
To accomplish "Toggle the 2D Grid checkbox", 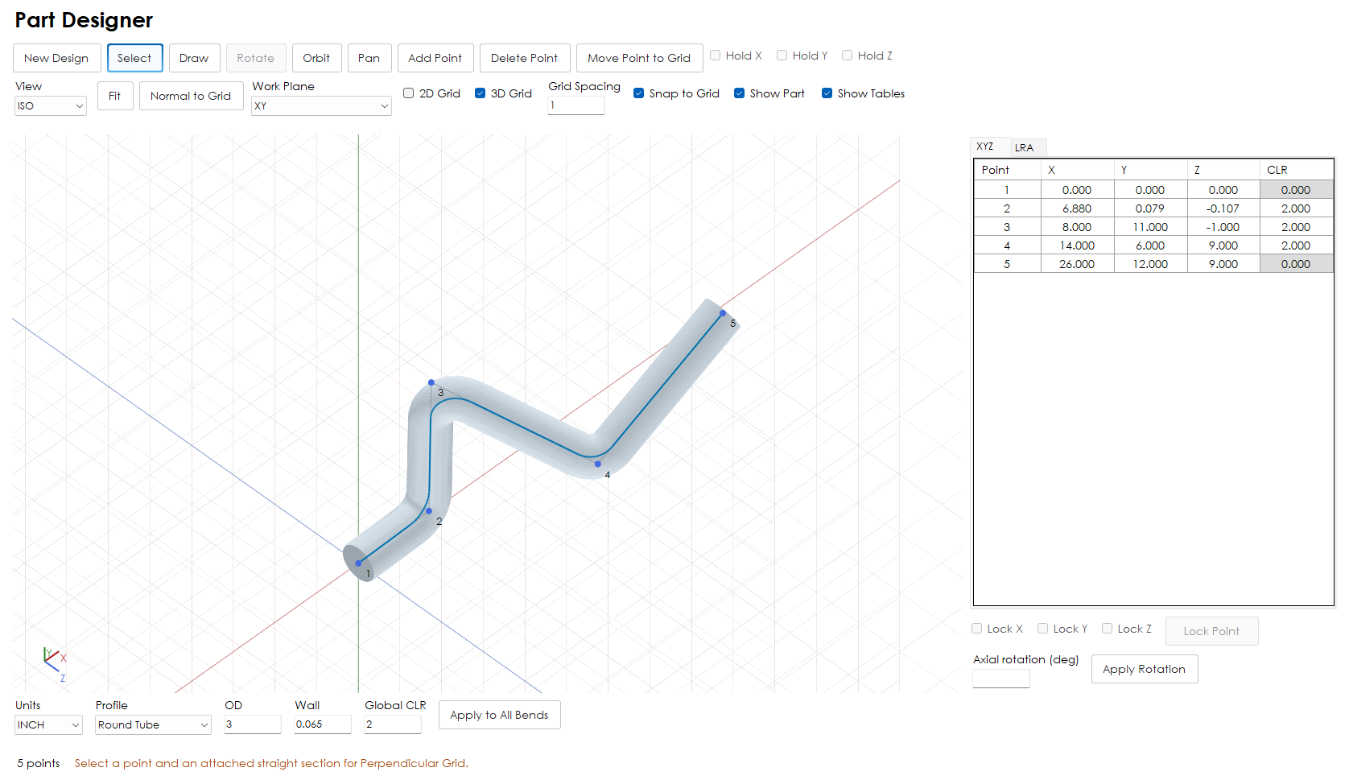I will 409,93.
